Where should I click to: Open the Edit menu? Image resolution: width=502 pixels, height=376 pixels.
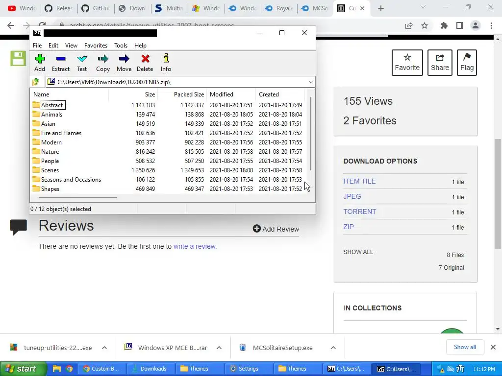(x=53, y=46)
